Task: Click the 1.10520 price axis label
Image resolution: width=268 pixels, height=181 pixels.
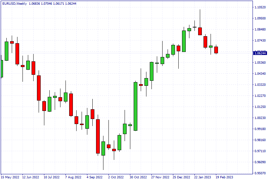Action: click(260, 7)
